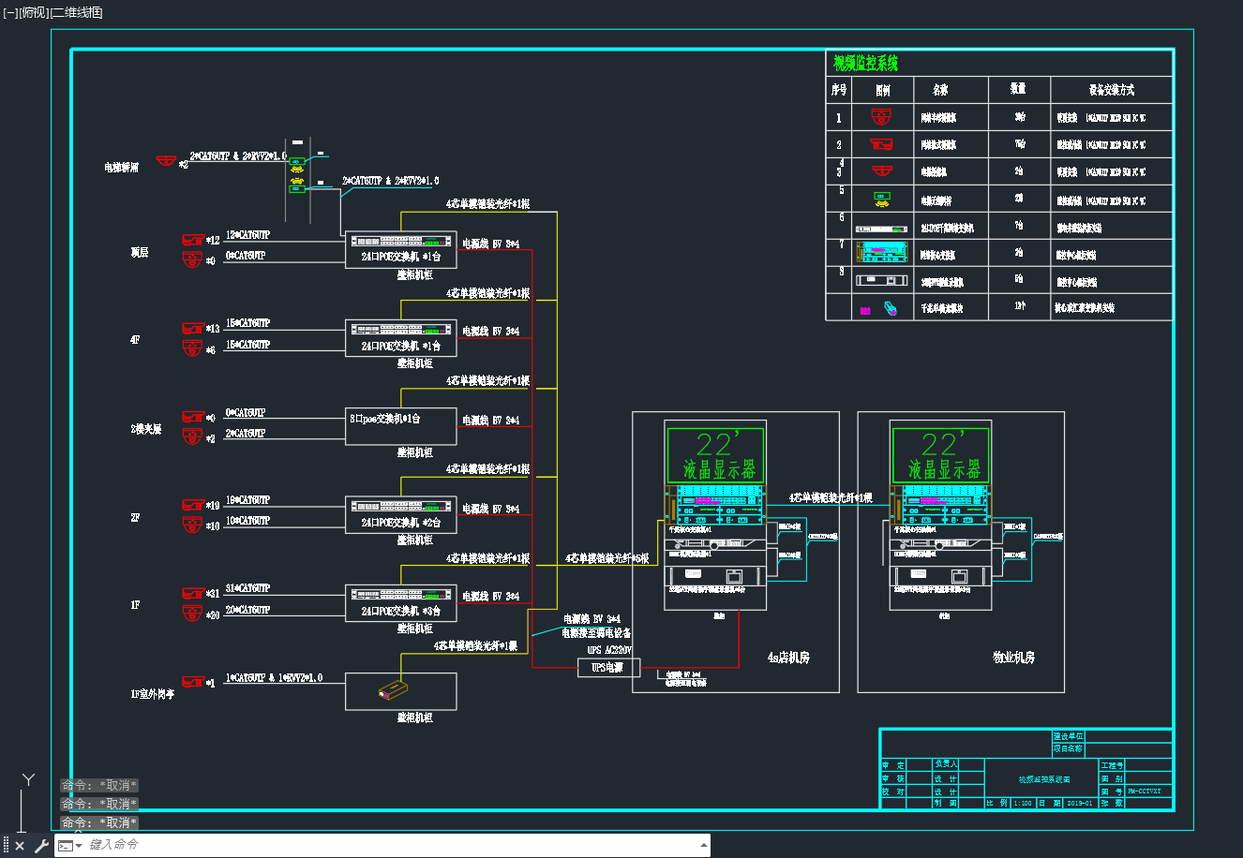
Task: Select the 物业机房 room label
Action: click(x=1013, y=658)
